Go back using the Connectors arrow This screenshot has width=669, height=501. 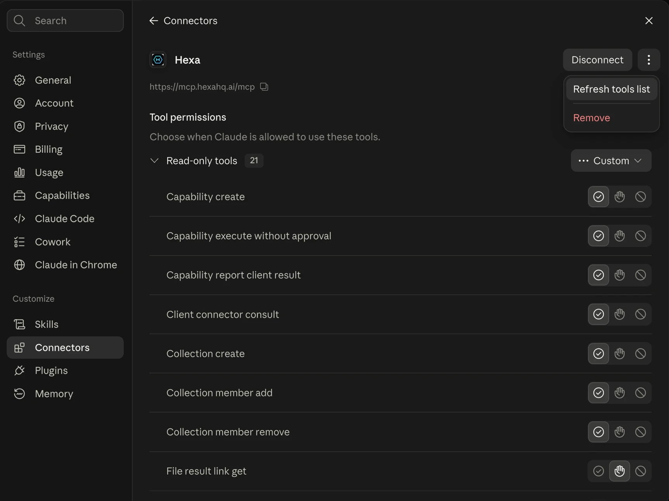[154, 21]
